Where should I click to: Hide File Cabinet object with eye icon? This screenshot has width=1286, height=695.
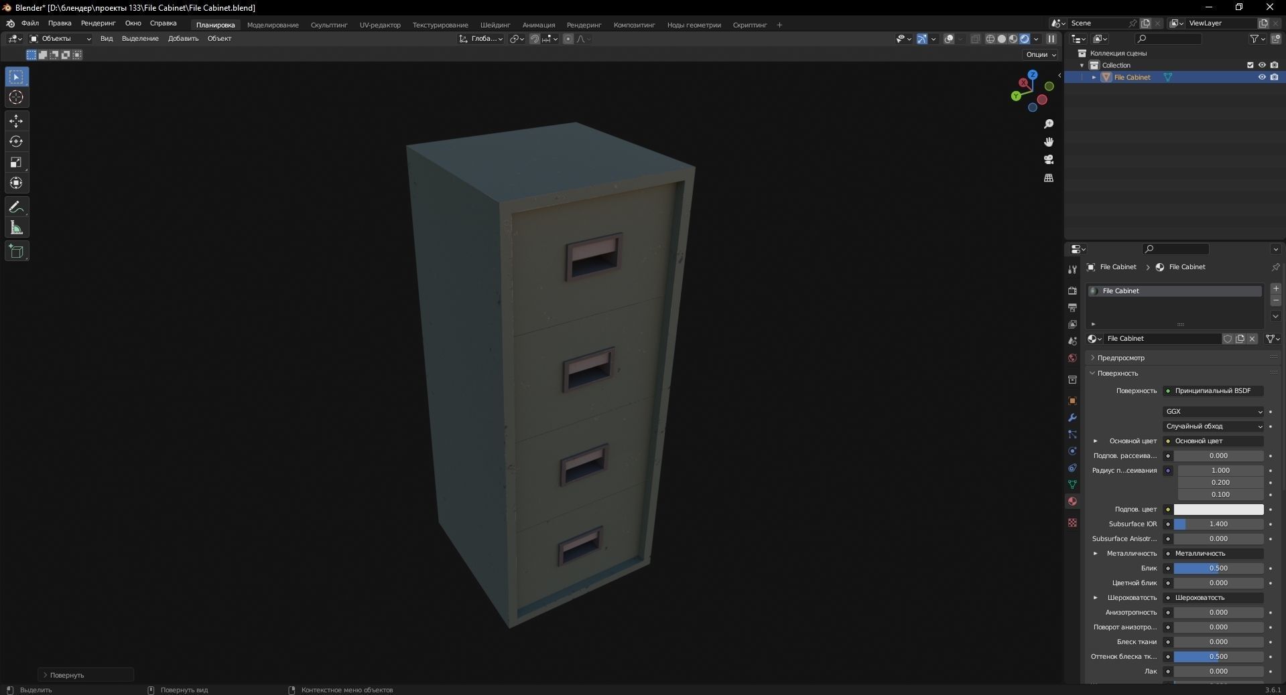pyautogui.click(x=1262, y=77)
